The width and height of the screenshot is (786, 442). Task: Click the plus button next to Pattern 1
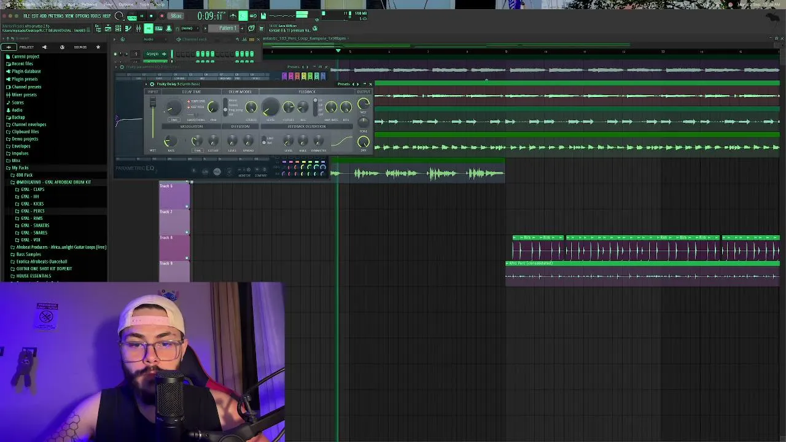coord(242,28)
